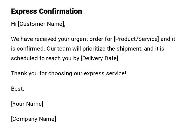This screenshot has height=136, width=192.
Task: Click the [Your Name] signature placeholder
Action: tap(27, 104)
